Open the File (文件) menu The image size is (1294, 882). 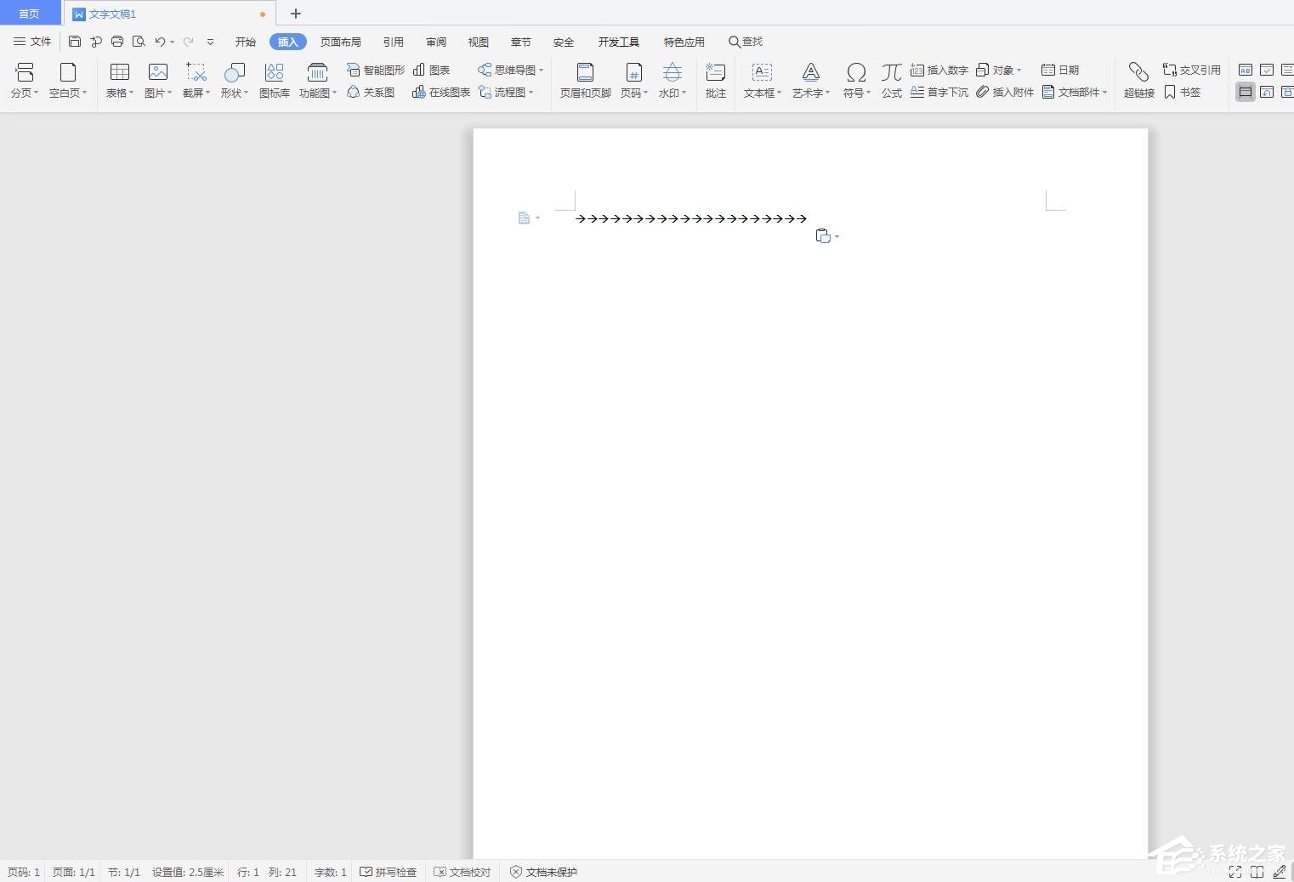32,42
